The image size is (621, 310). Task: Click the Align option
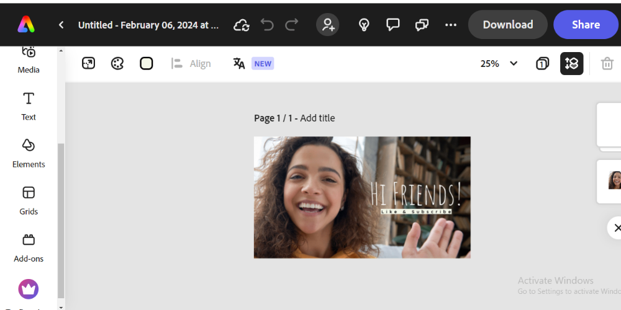[191, 64]
